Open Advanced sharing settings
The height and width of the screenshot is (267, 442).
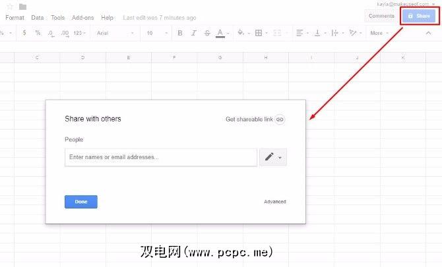point(275,202)
